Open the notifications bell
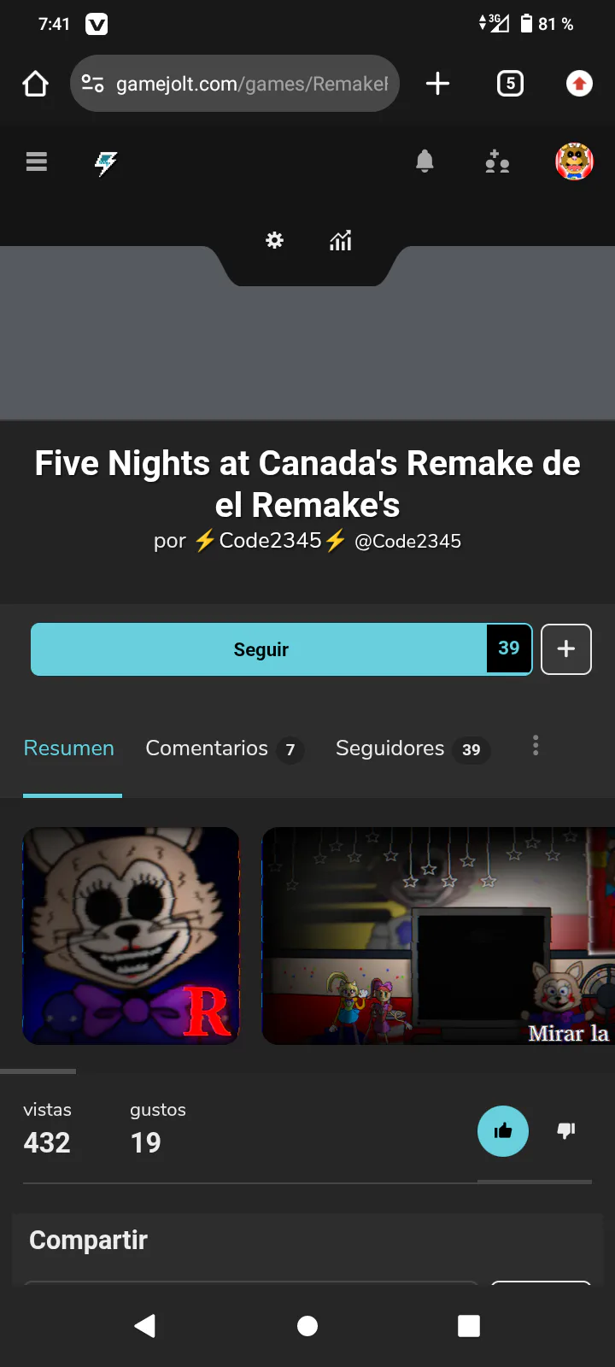 pyautogui.click(x=425, y=161)
